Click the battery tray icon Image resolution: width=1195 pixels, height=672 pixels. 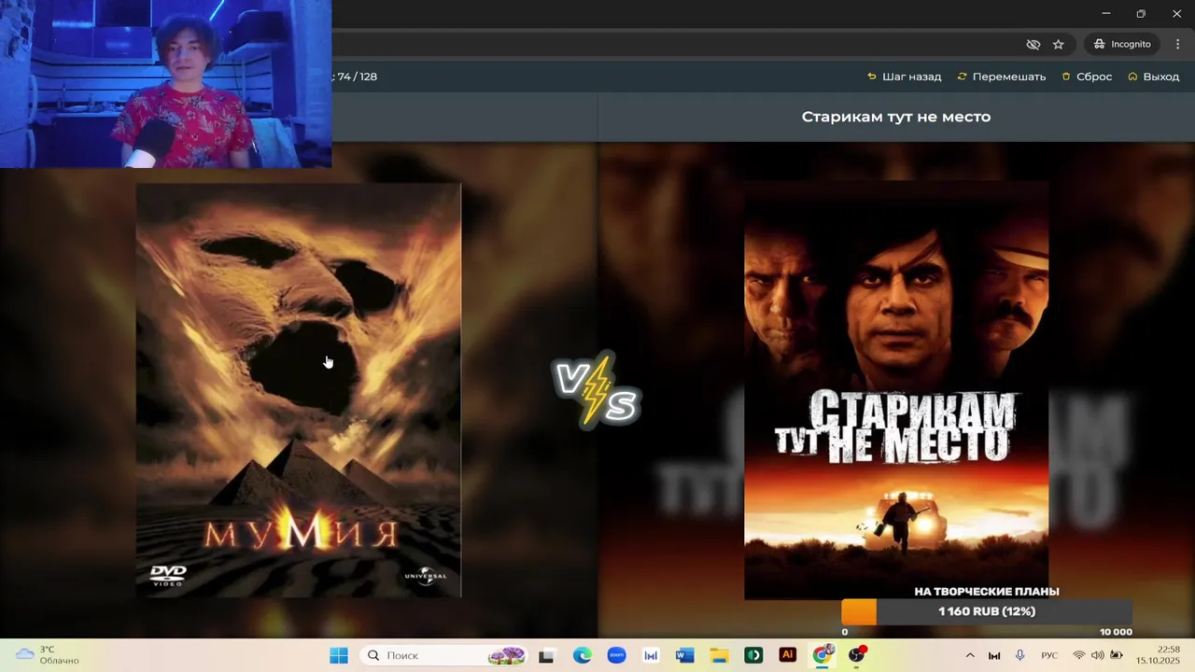1116,655
